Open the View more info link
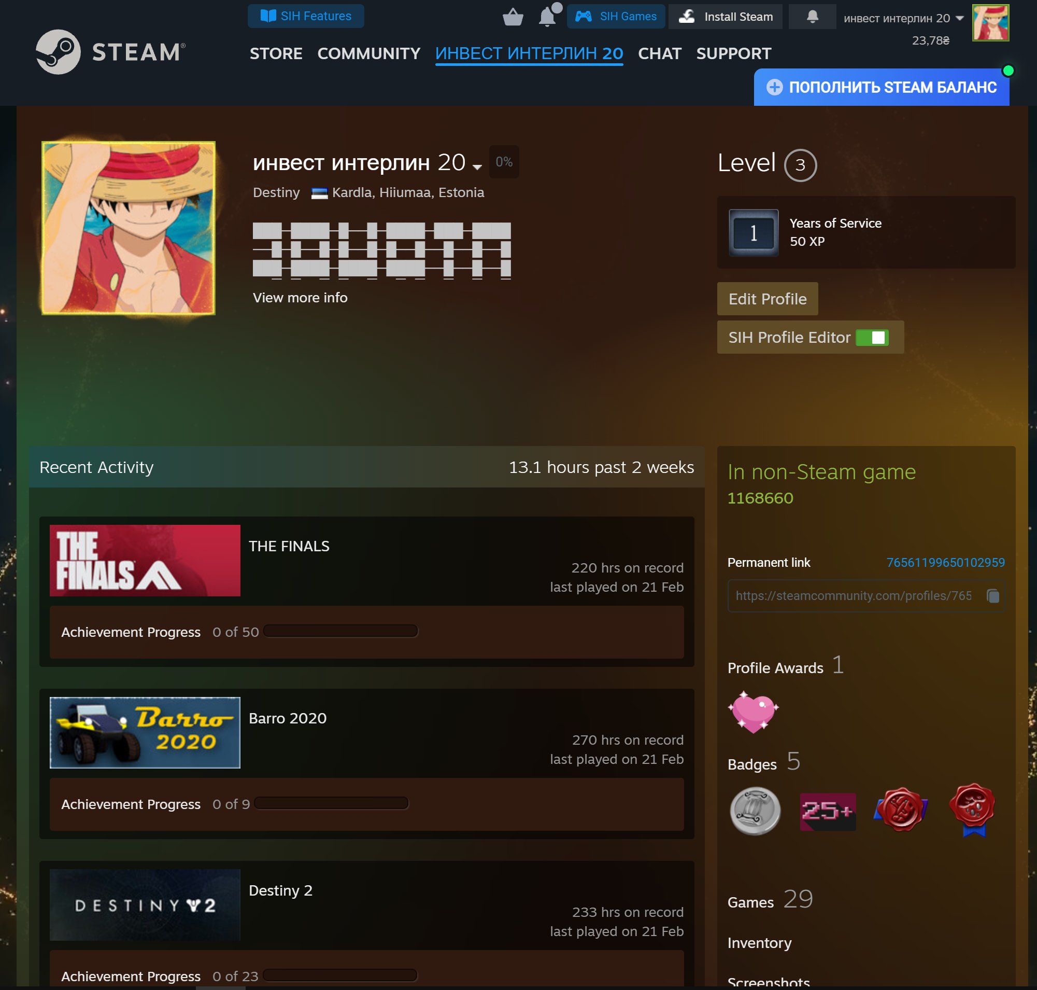This screenshot has height=990, width=1037. tap(300, 298)
